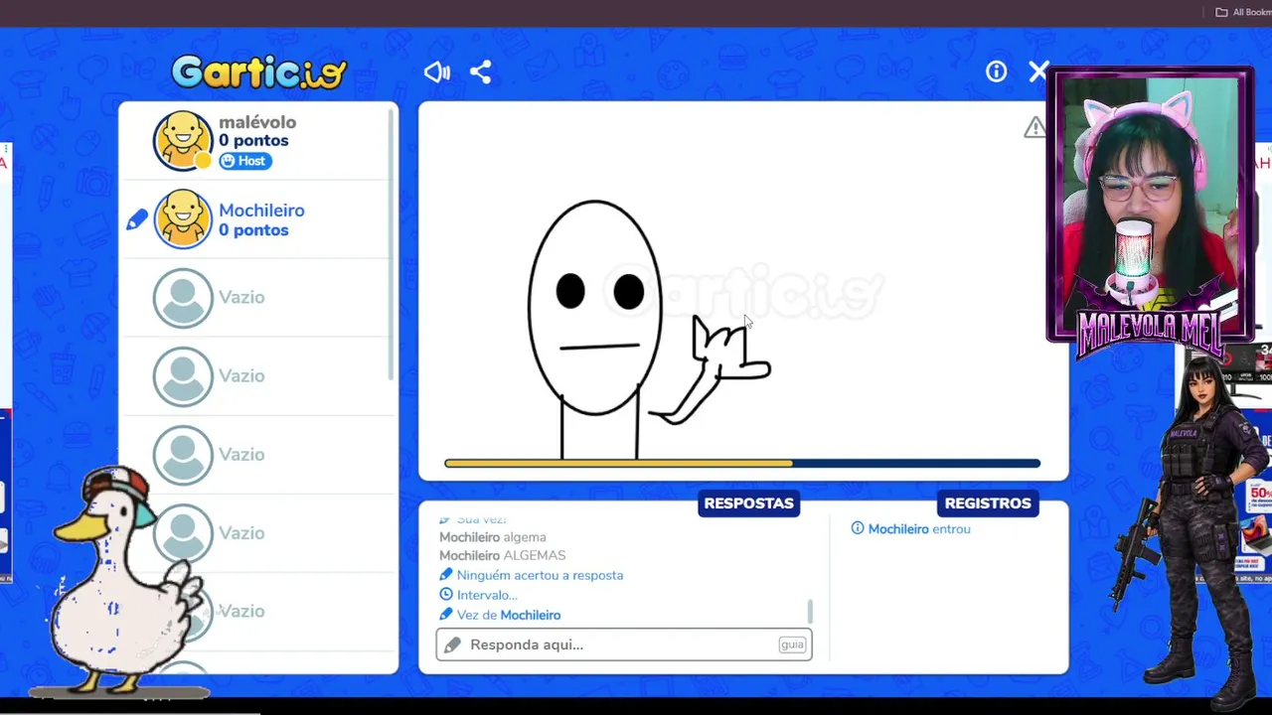
Task: Click Mochileiro's player avatar
Action: pos(183,218)
